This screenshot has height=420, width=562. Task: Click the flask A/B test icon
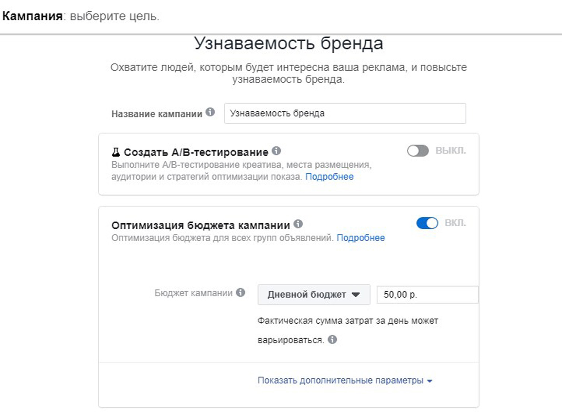(116, 152)
